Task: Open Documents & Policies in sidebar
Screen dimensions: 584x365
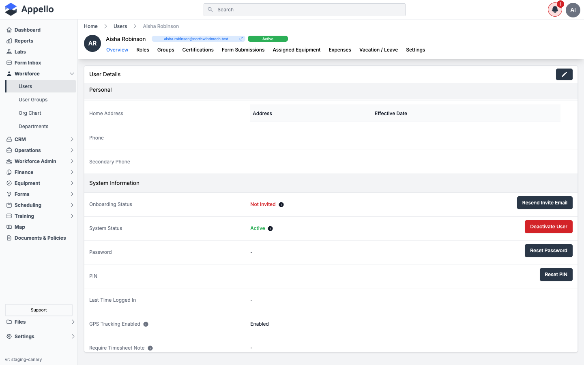Action: pos(40,238)
